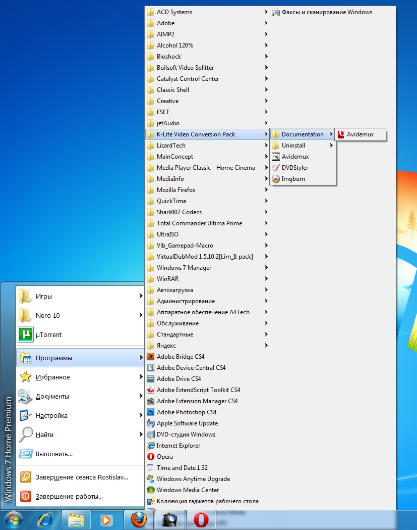Click the Факсы и сканирование Windows icon
This screenshot has width=417, height=530.
point(276,12)
